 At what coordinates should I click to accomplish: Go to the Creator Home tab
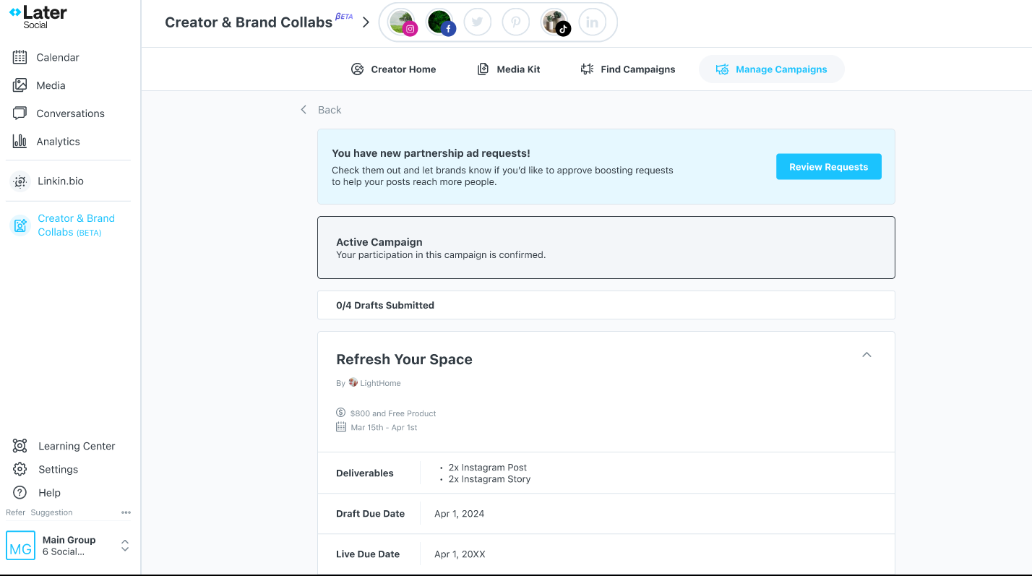394,69
